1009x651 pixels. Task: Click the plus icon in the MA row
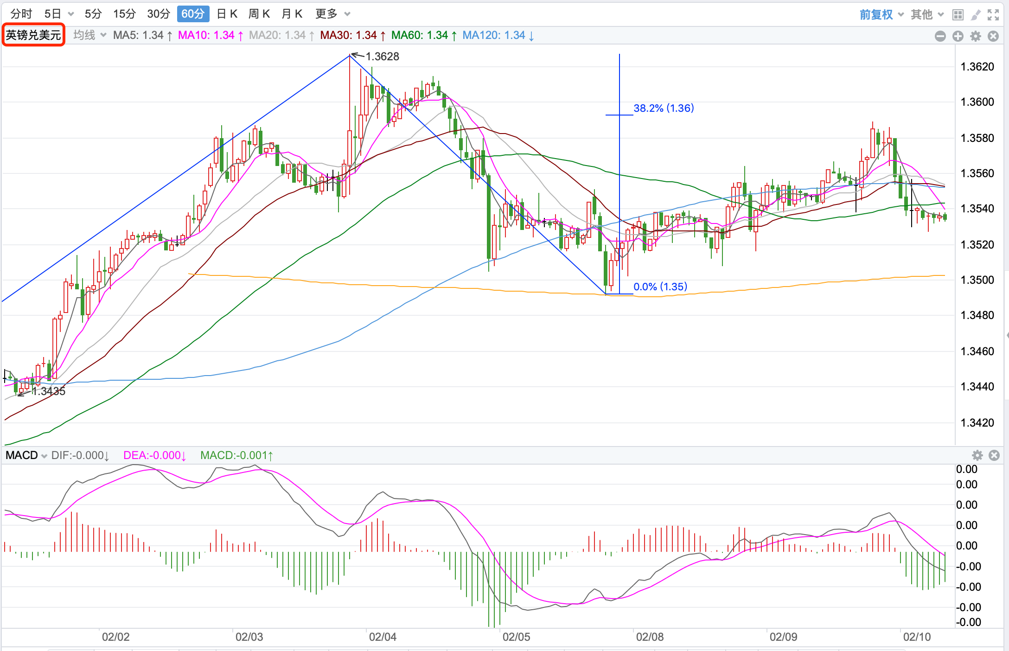pyautogui.click(x=958, y=36)
